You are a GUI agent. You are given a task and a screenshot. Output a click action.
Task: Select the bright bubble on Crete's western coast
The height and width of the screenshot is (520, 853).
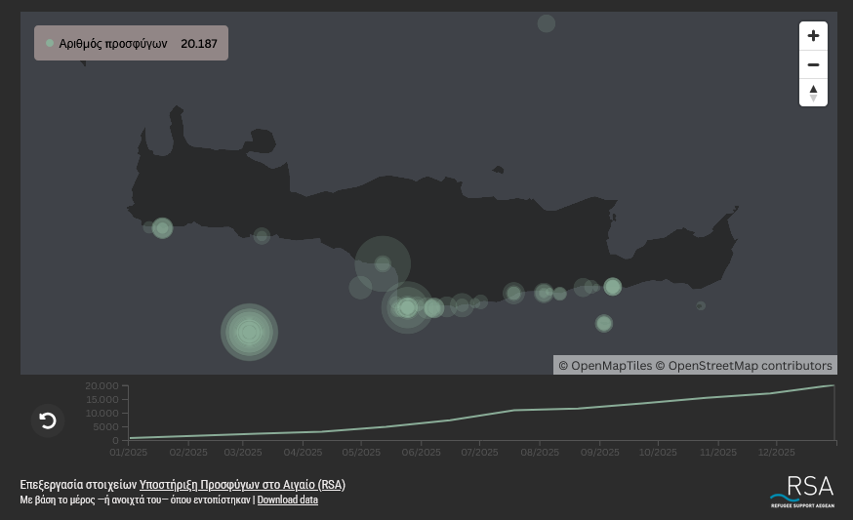click(162, 228)
